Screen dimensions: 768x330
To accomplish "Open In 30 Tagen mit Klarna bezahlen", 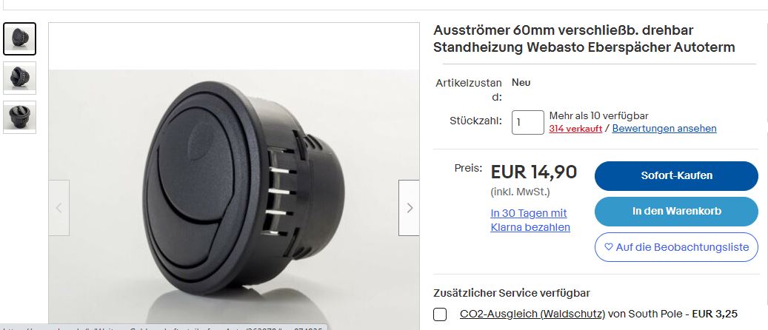I will tap(530, 220).
